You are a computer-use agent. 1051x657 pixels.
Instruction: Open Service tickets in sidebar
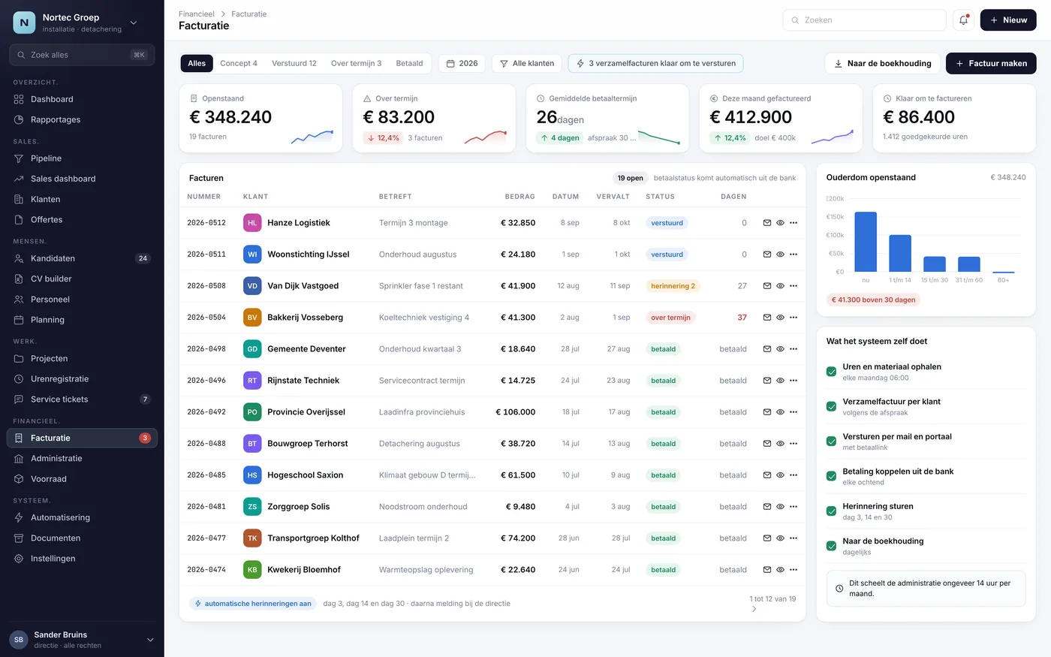point(82,399)
